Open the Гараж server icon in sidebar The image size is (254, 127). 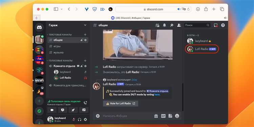point(39,39)
